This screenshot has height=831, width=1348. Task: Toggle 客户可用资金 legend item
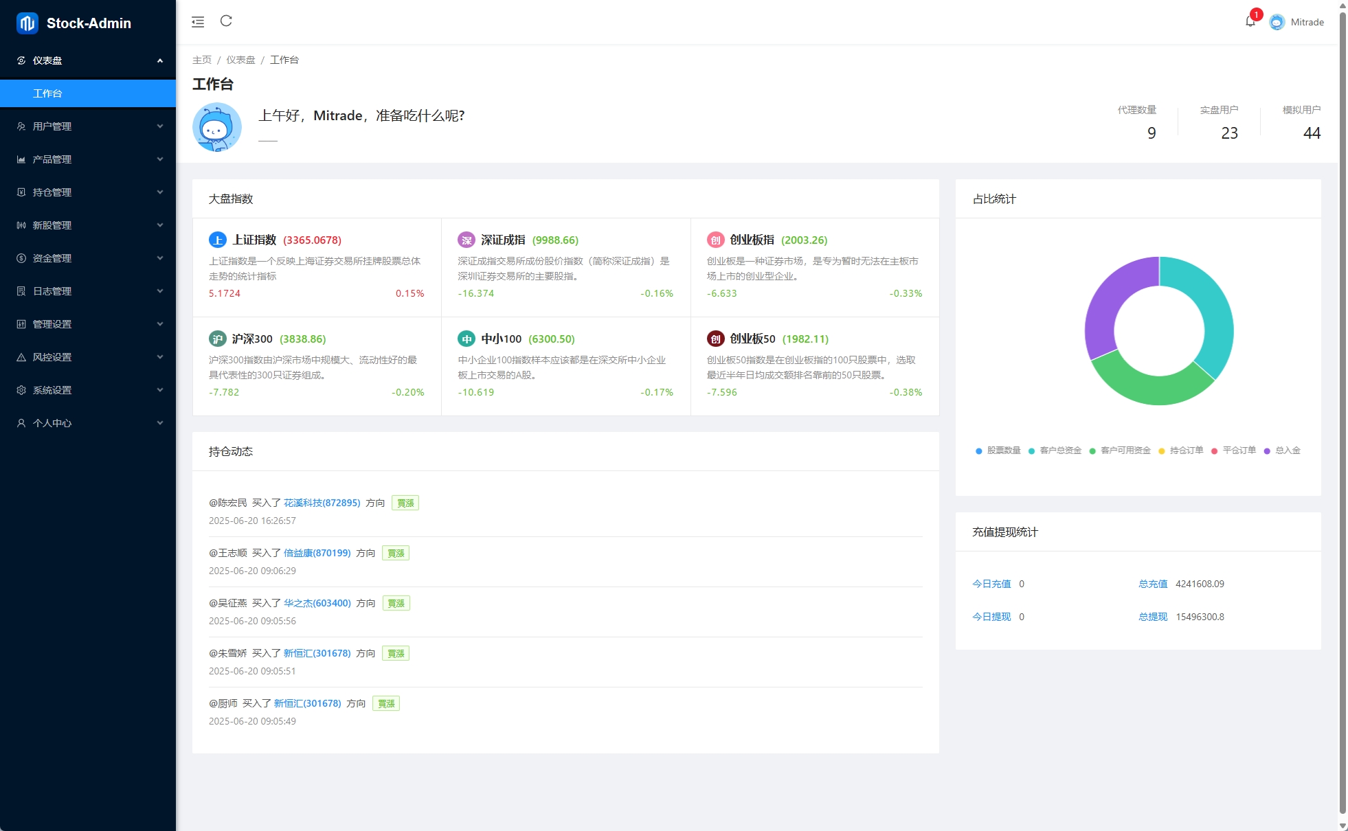pyautogui.click(x=1120, y=451)
